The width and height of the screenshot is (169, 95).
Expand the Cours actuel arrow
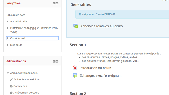tap(8, 38)
